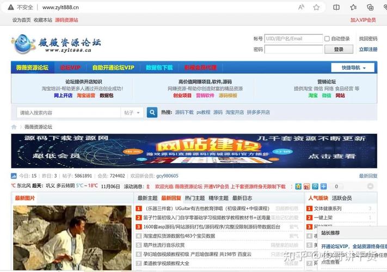
Task: Open the 数据包 category link
Action: tap(106, 95)
